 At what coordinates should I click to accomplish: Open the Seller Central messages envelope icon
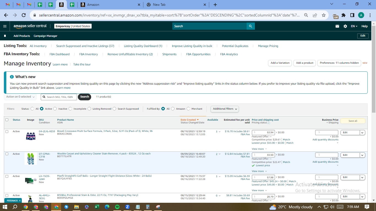pos(337,26)
